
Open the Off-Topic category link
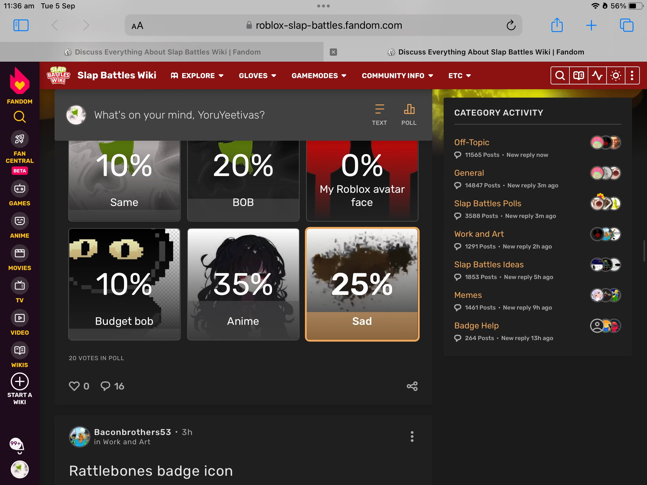(471, 142)
